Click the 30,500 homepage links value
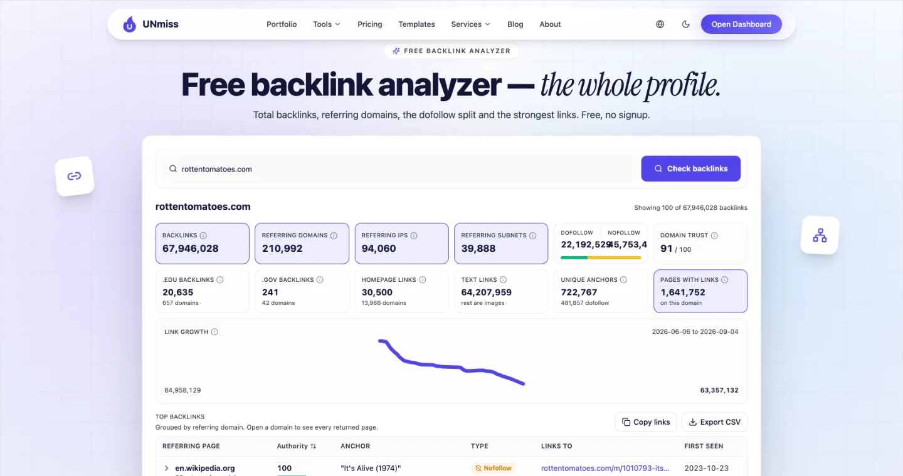 pos(377,292)
